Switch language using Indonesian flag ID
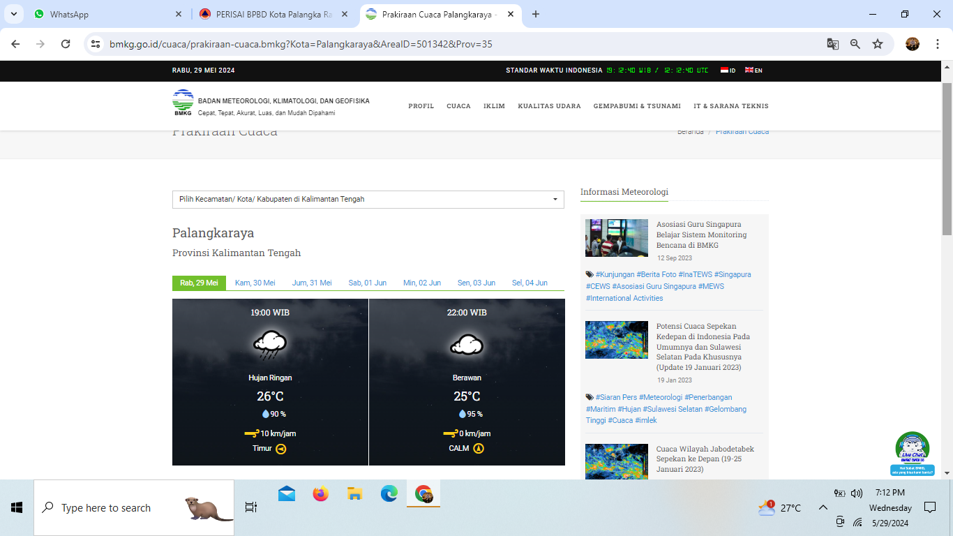The height and width of the screenshot is (536, 953). tap(728, 70)
